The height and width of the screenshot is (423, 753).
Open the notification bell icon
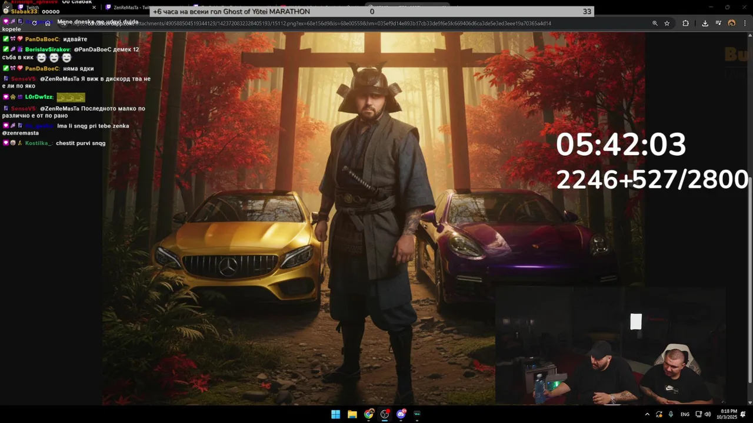click(x=743, y=414)
